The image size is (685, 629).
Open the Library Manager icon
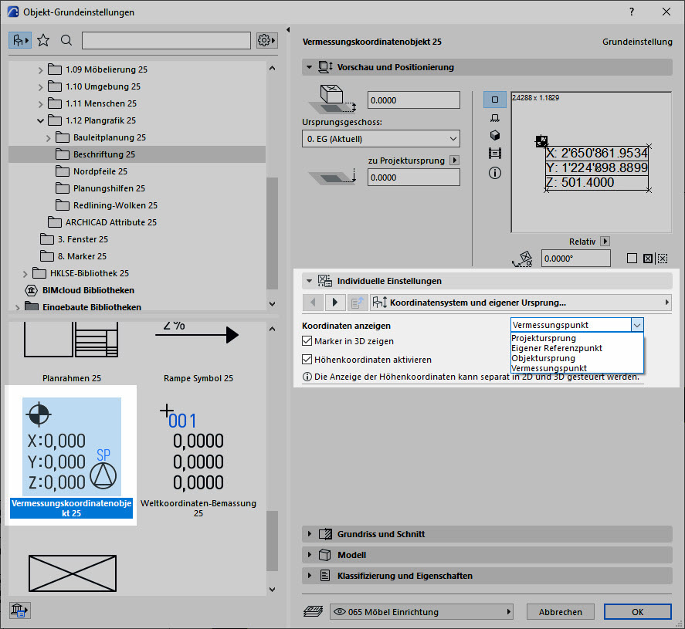tap(19, 610)
